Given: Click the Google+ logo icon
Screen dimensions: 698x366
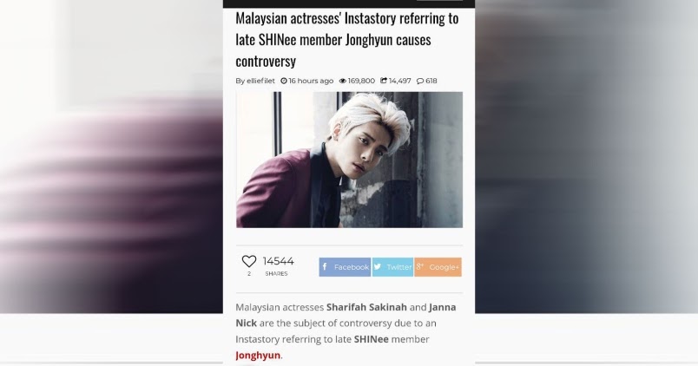Looking at the screenshot, I should [420, 267].
